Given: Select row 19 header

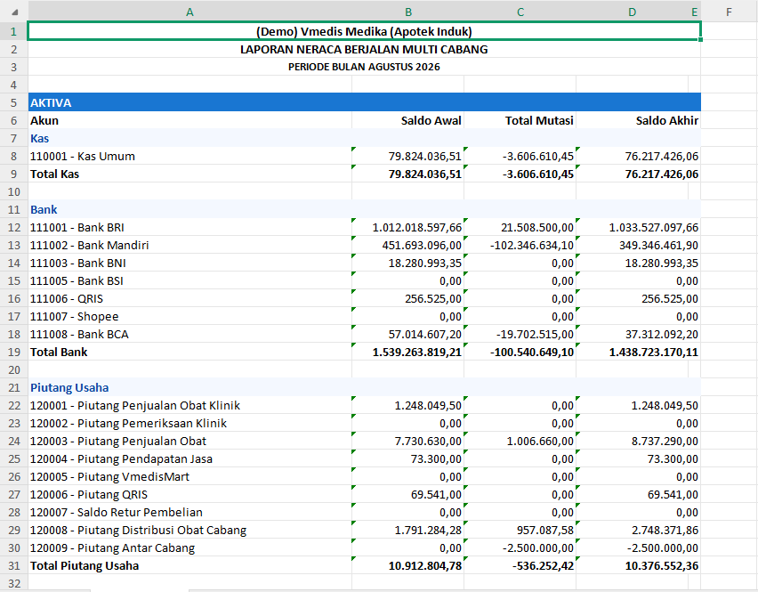Looking at the screenshot, I should [13, 353].
